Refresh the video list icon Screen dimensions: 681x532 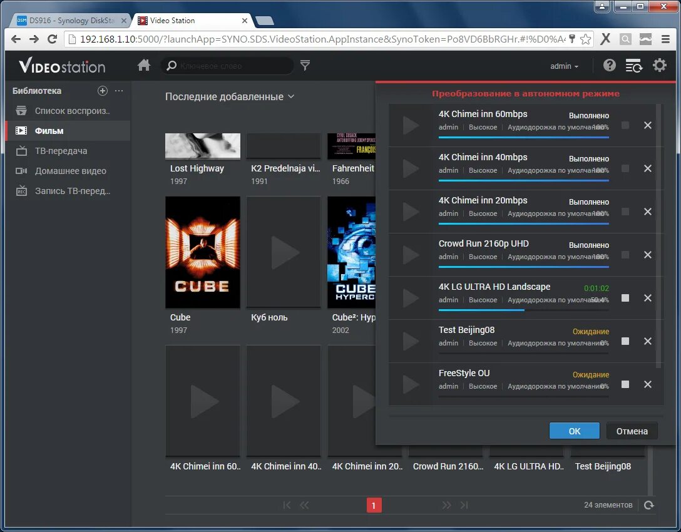tap(649, 505)
